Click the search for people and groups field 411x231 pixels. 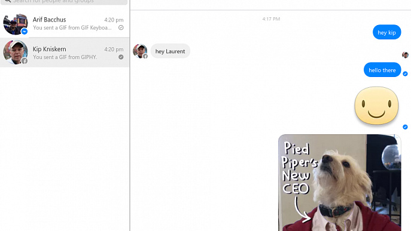pyautogui.click(x=64, y=2)
